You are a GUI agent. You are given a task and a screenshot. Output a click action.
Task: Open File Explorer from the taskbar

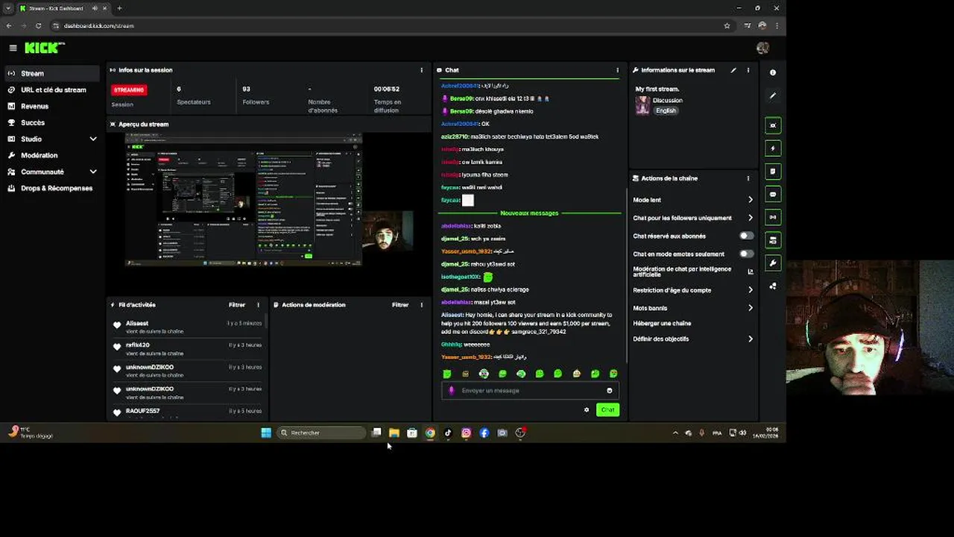coord(394,433)
